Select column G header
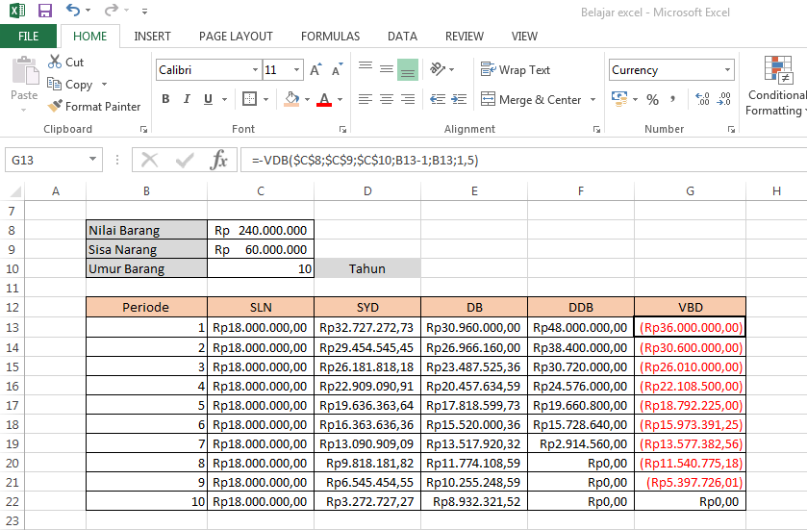The height and width of the screenshot is (530, 807). coord(690,191)
